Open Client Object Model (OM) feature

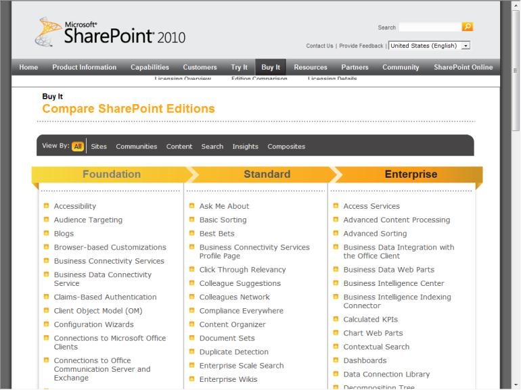click(98, 311)
